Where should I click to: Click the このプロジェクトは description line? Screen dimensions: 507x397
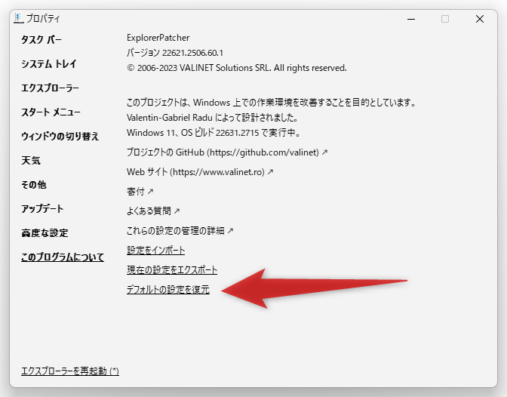271,103
